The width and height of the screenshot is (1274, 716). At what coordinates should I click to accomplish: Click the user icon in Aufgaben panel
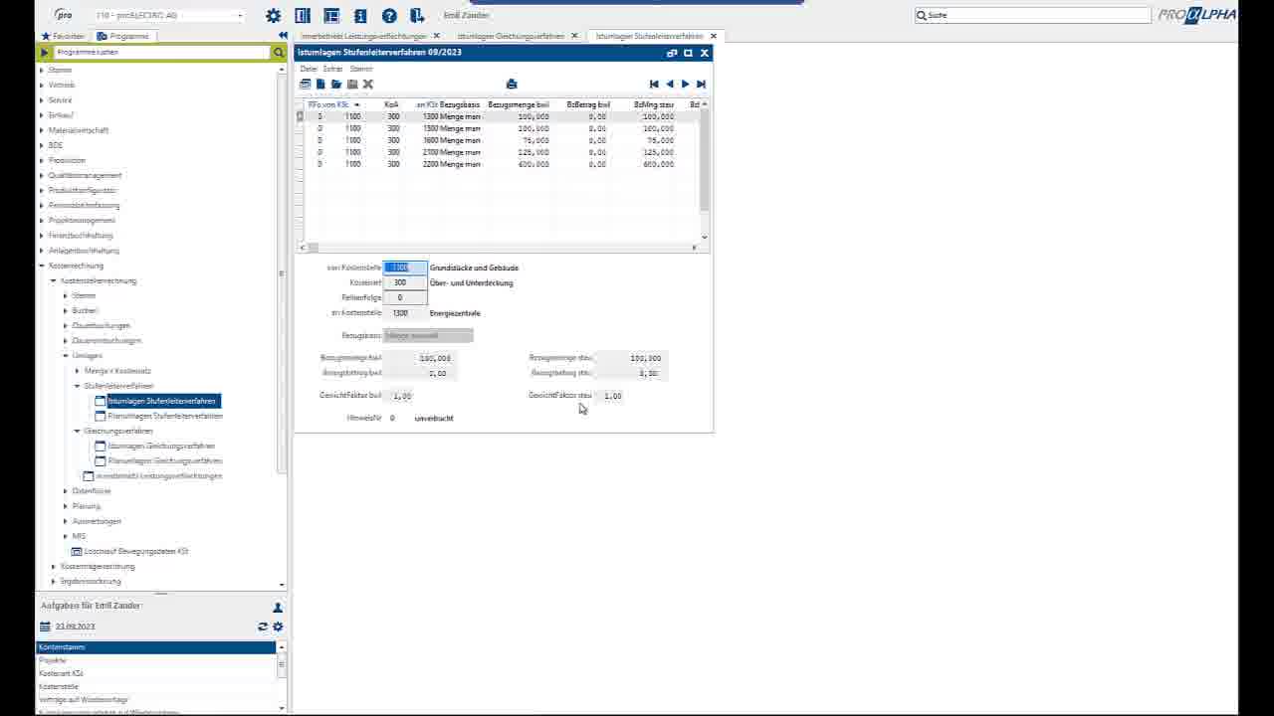pyautogui.click(x=278, y=607)
